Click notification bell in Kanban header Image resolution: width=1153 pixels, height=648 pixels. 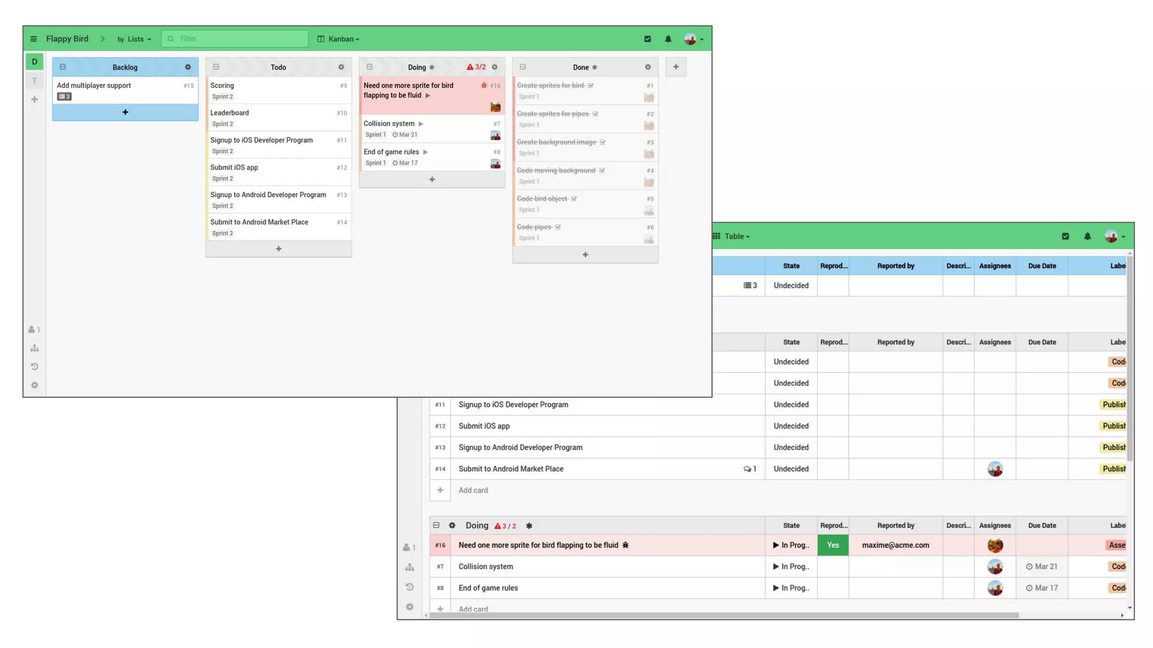pyautogui.click(x=668, y=39)
